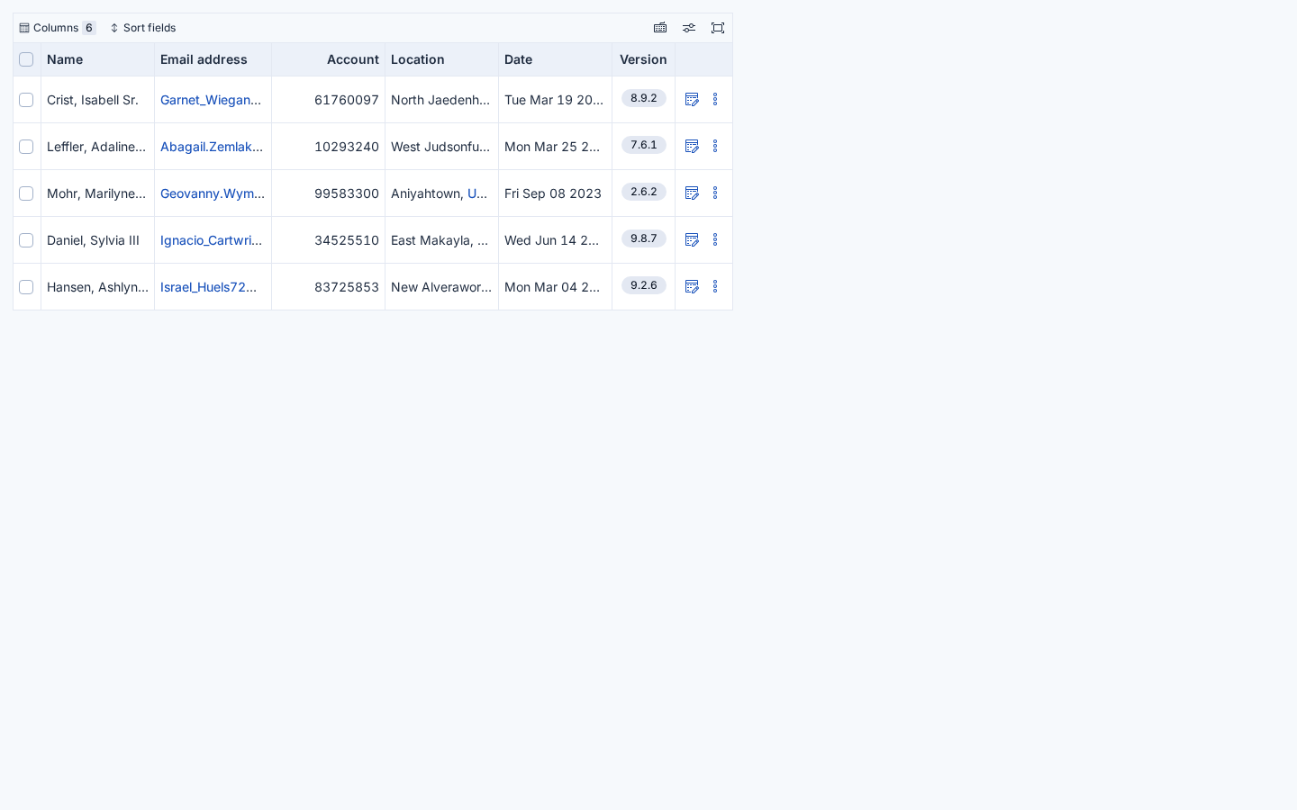
Task: Click account number 83725853
Action: 347,287
